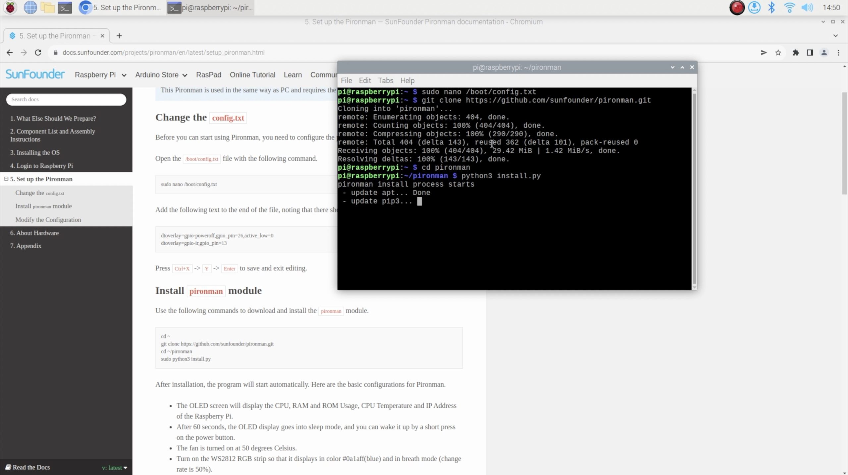This screenshot has width=848, height=475.
Task: Toggle Chromium side panel button
Action: [x=810, y=52]
